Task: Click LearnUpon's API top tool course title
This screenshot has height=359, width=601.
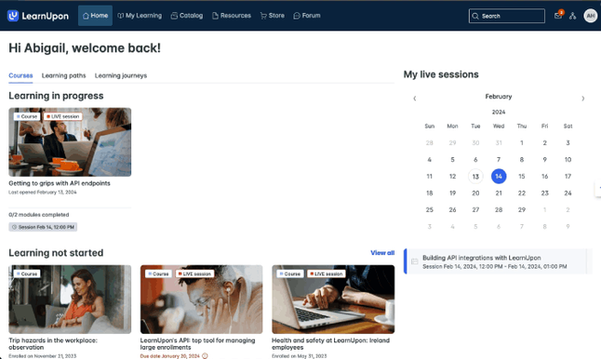Action: tap(197, 344)
